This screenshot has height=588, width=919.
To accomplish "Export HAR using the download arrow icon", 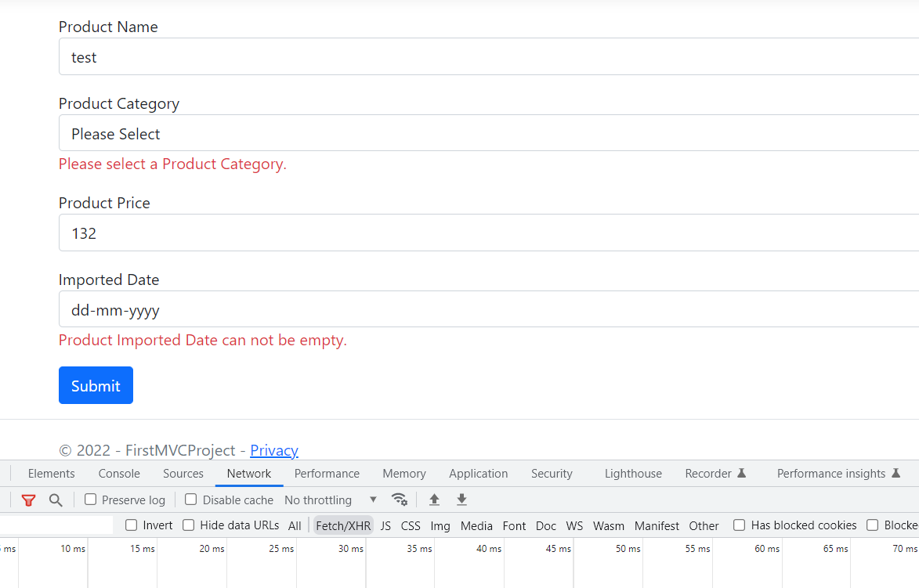I will point(461,500).
